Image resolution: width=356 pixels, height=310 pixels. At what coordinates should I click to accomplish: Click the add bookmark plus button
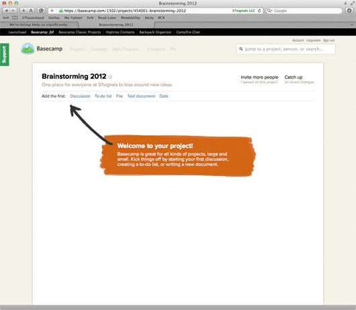pyautogui.click(x=52, y=11)
